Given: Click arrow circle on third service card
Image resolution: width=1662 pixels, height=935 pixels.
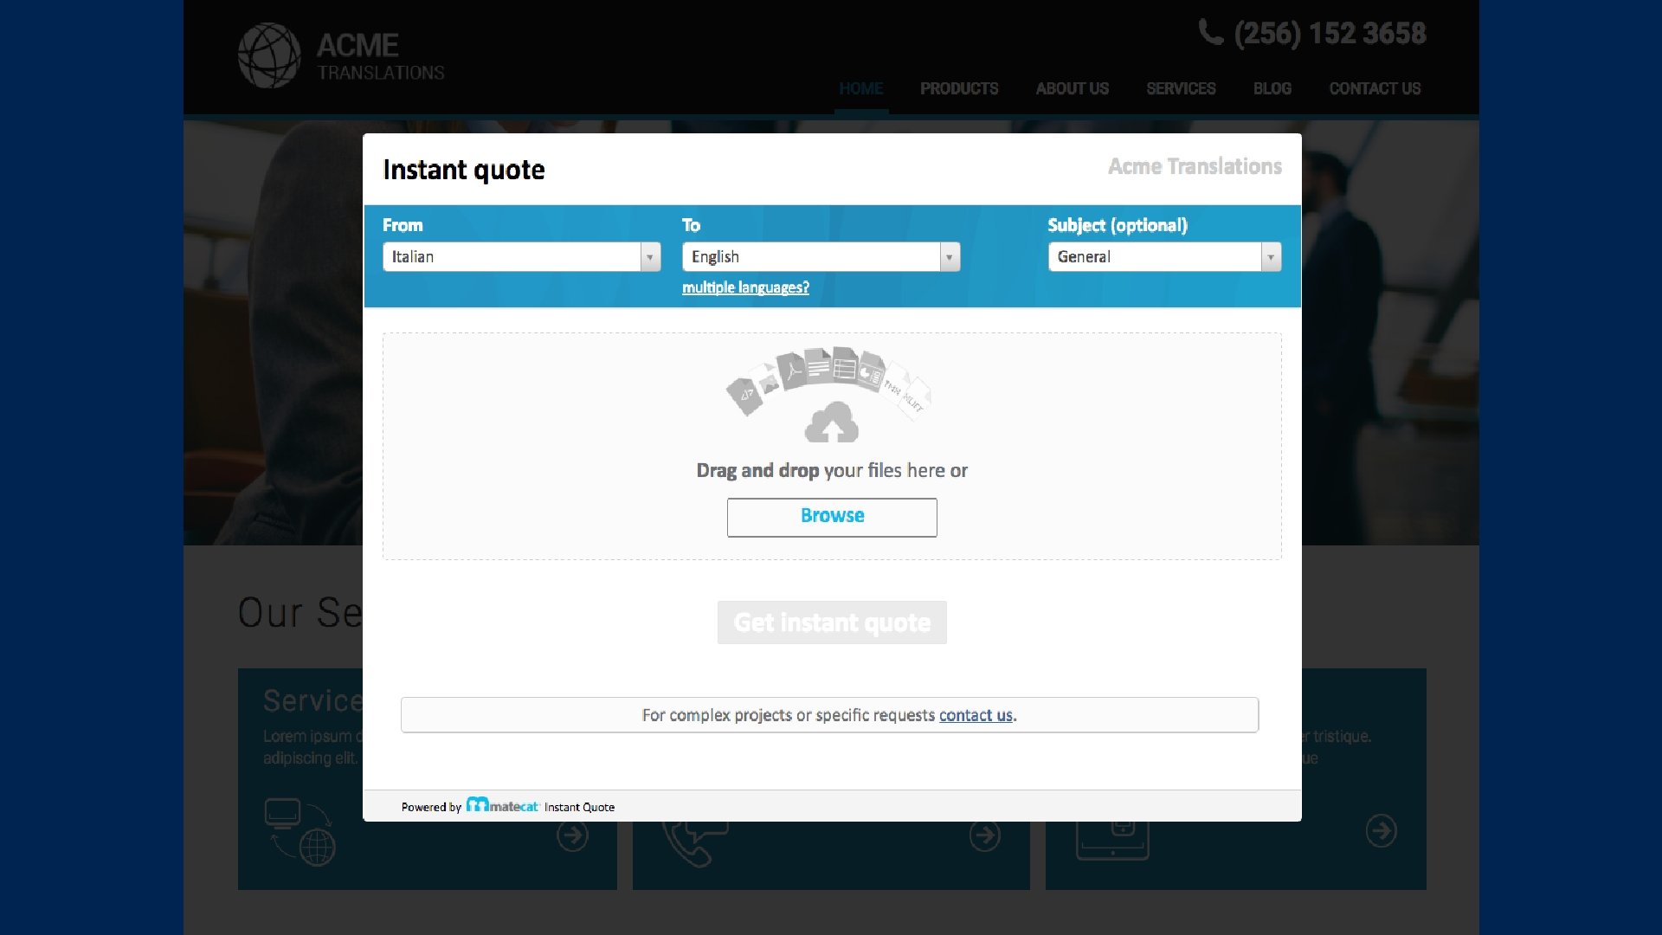Looking at the screenshot, I should [1381, 831].
